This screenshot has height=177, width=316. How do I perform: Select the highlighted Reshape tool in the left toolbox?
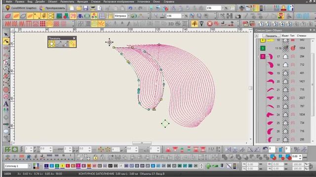coord(6,41)
